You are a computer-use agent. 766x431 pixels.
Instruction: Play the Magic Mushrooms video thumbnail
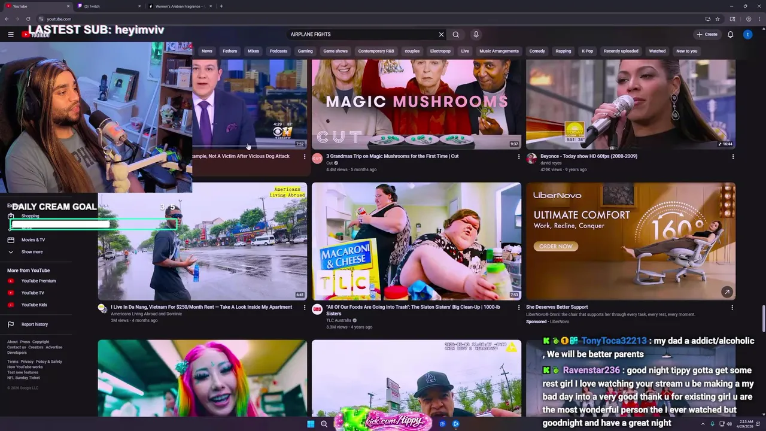[417, 104]
